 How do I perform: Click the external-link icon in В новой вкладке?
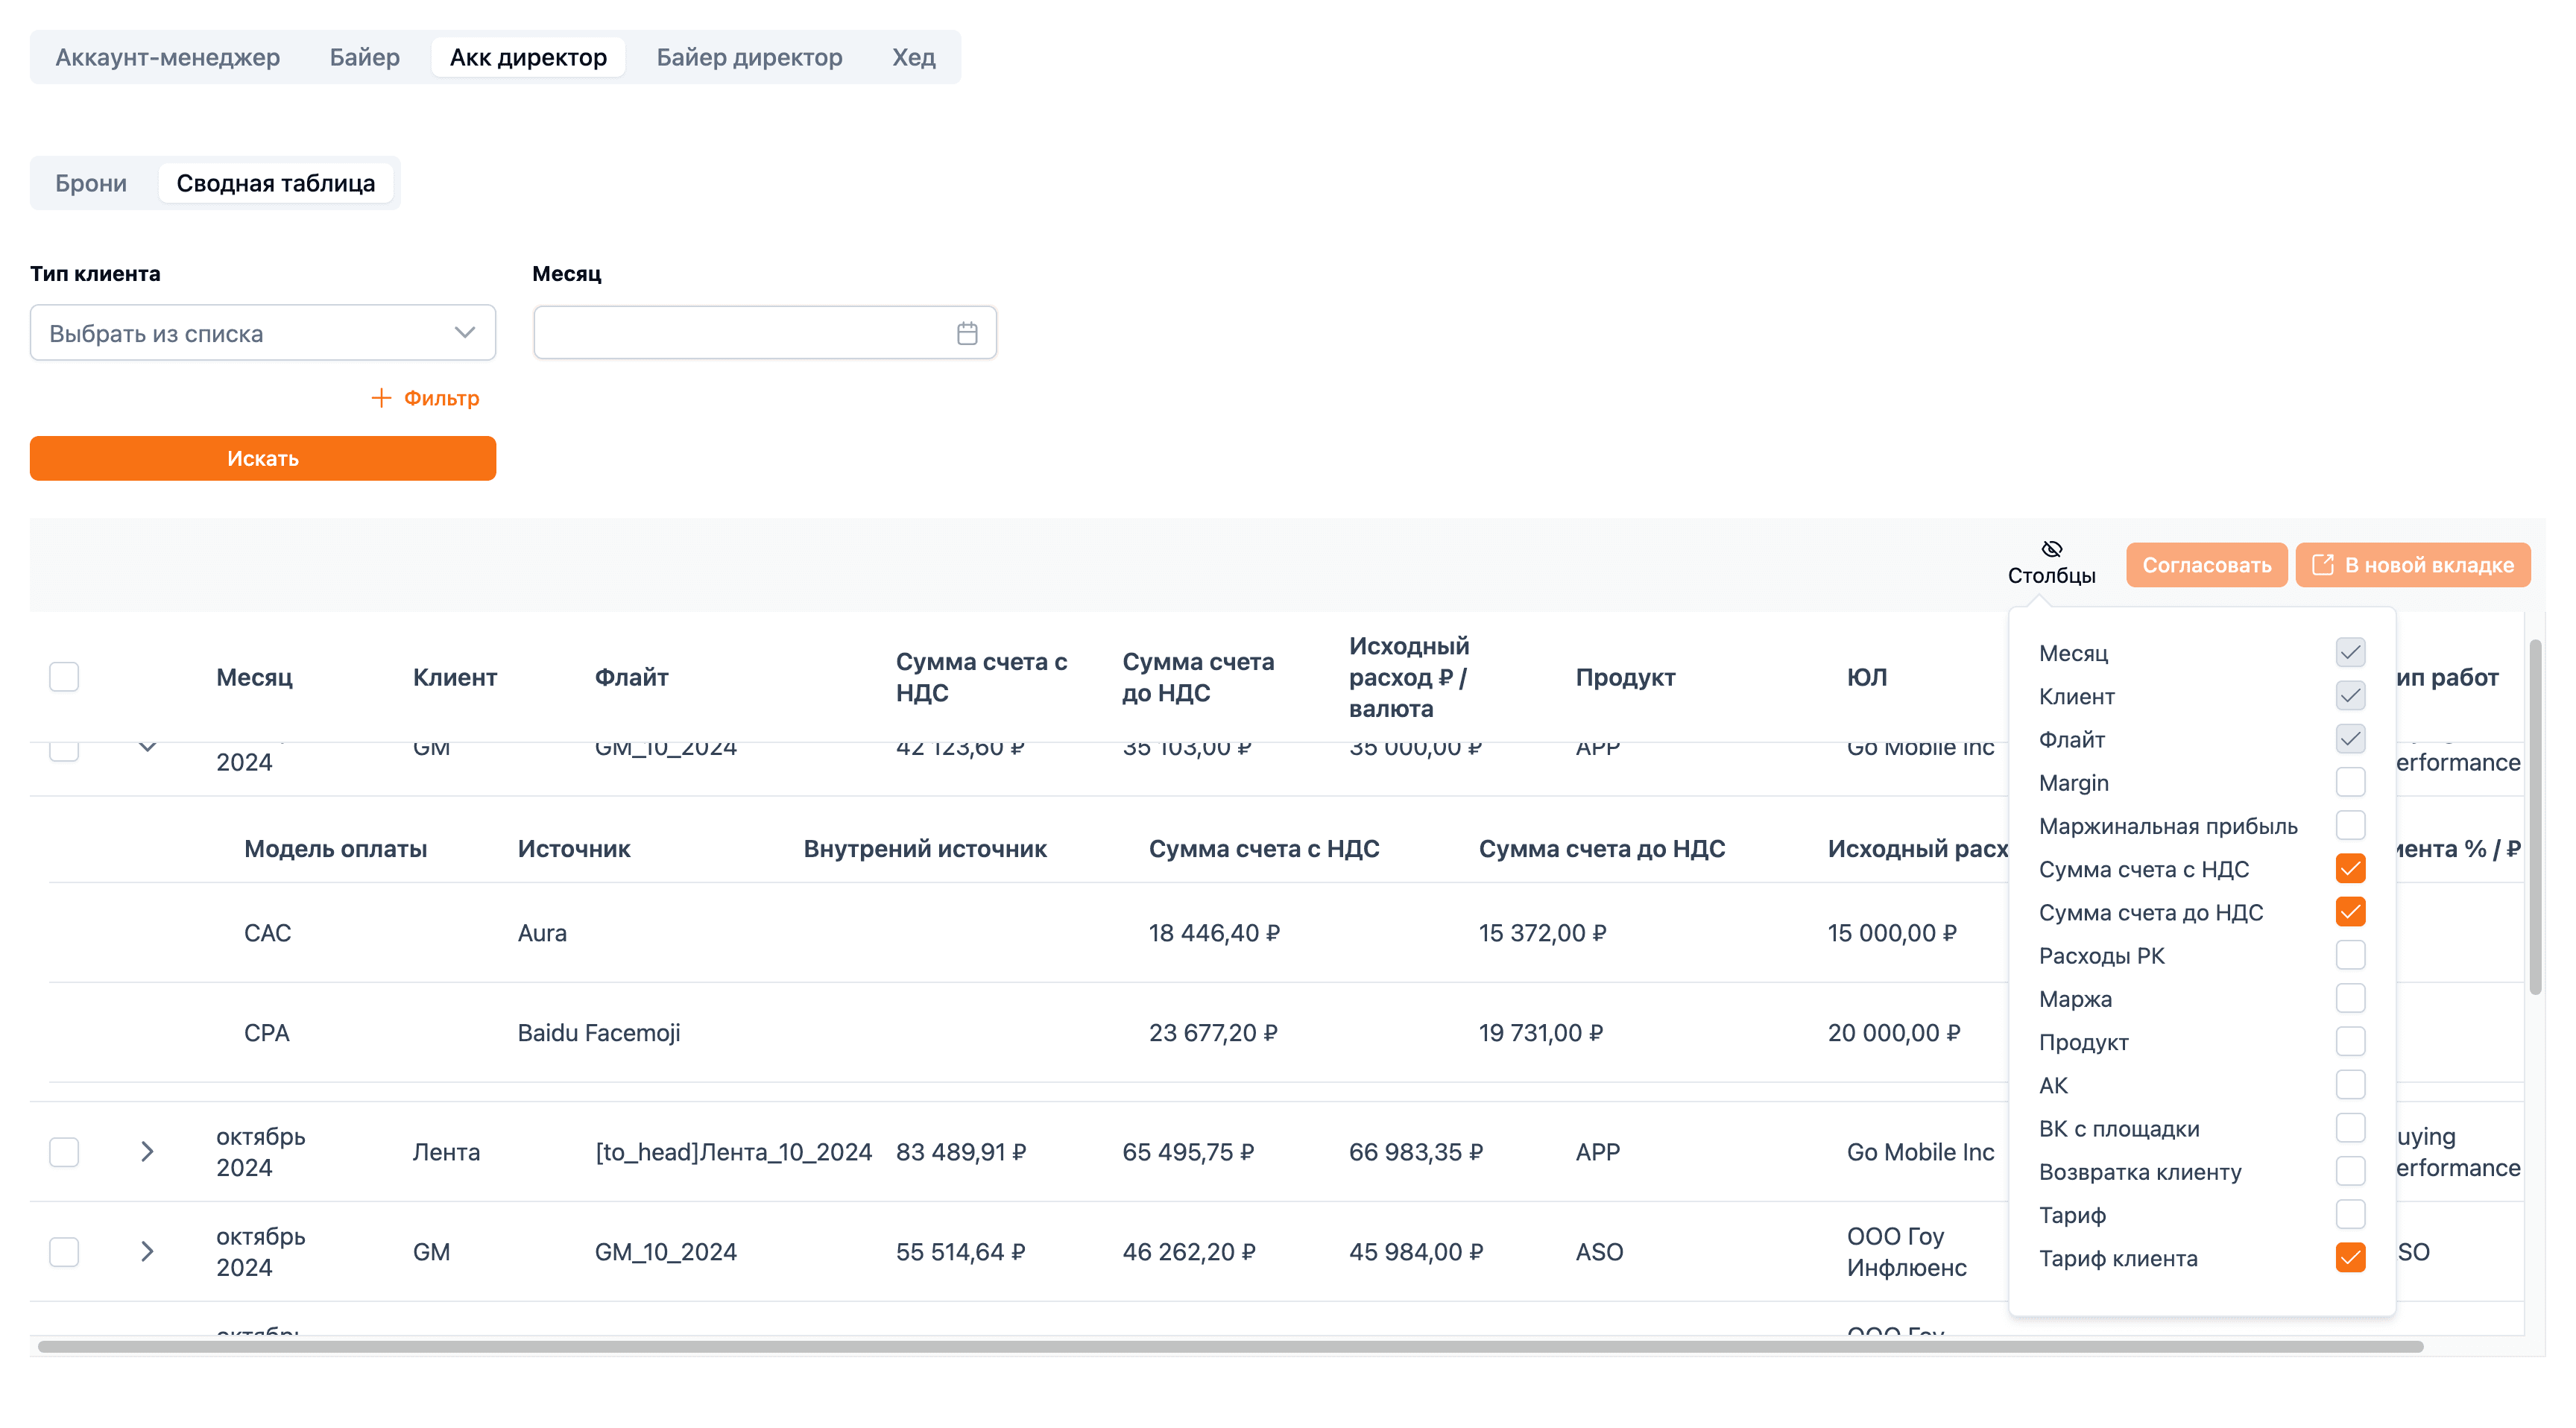coord(2323,565)
